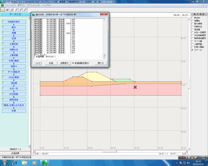Open 表示(V) menu
The image size is (208, 166).
click(21, 5)
